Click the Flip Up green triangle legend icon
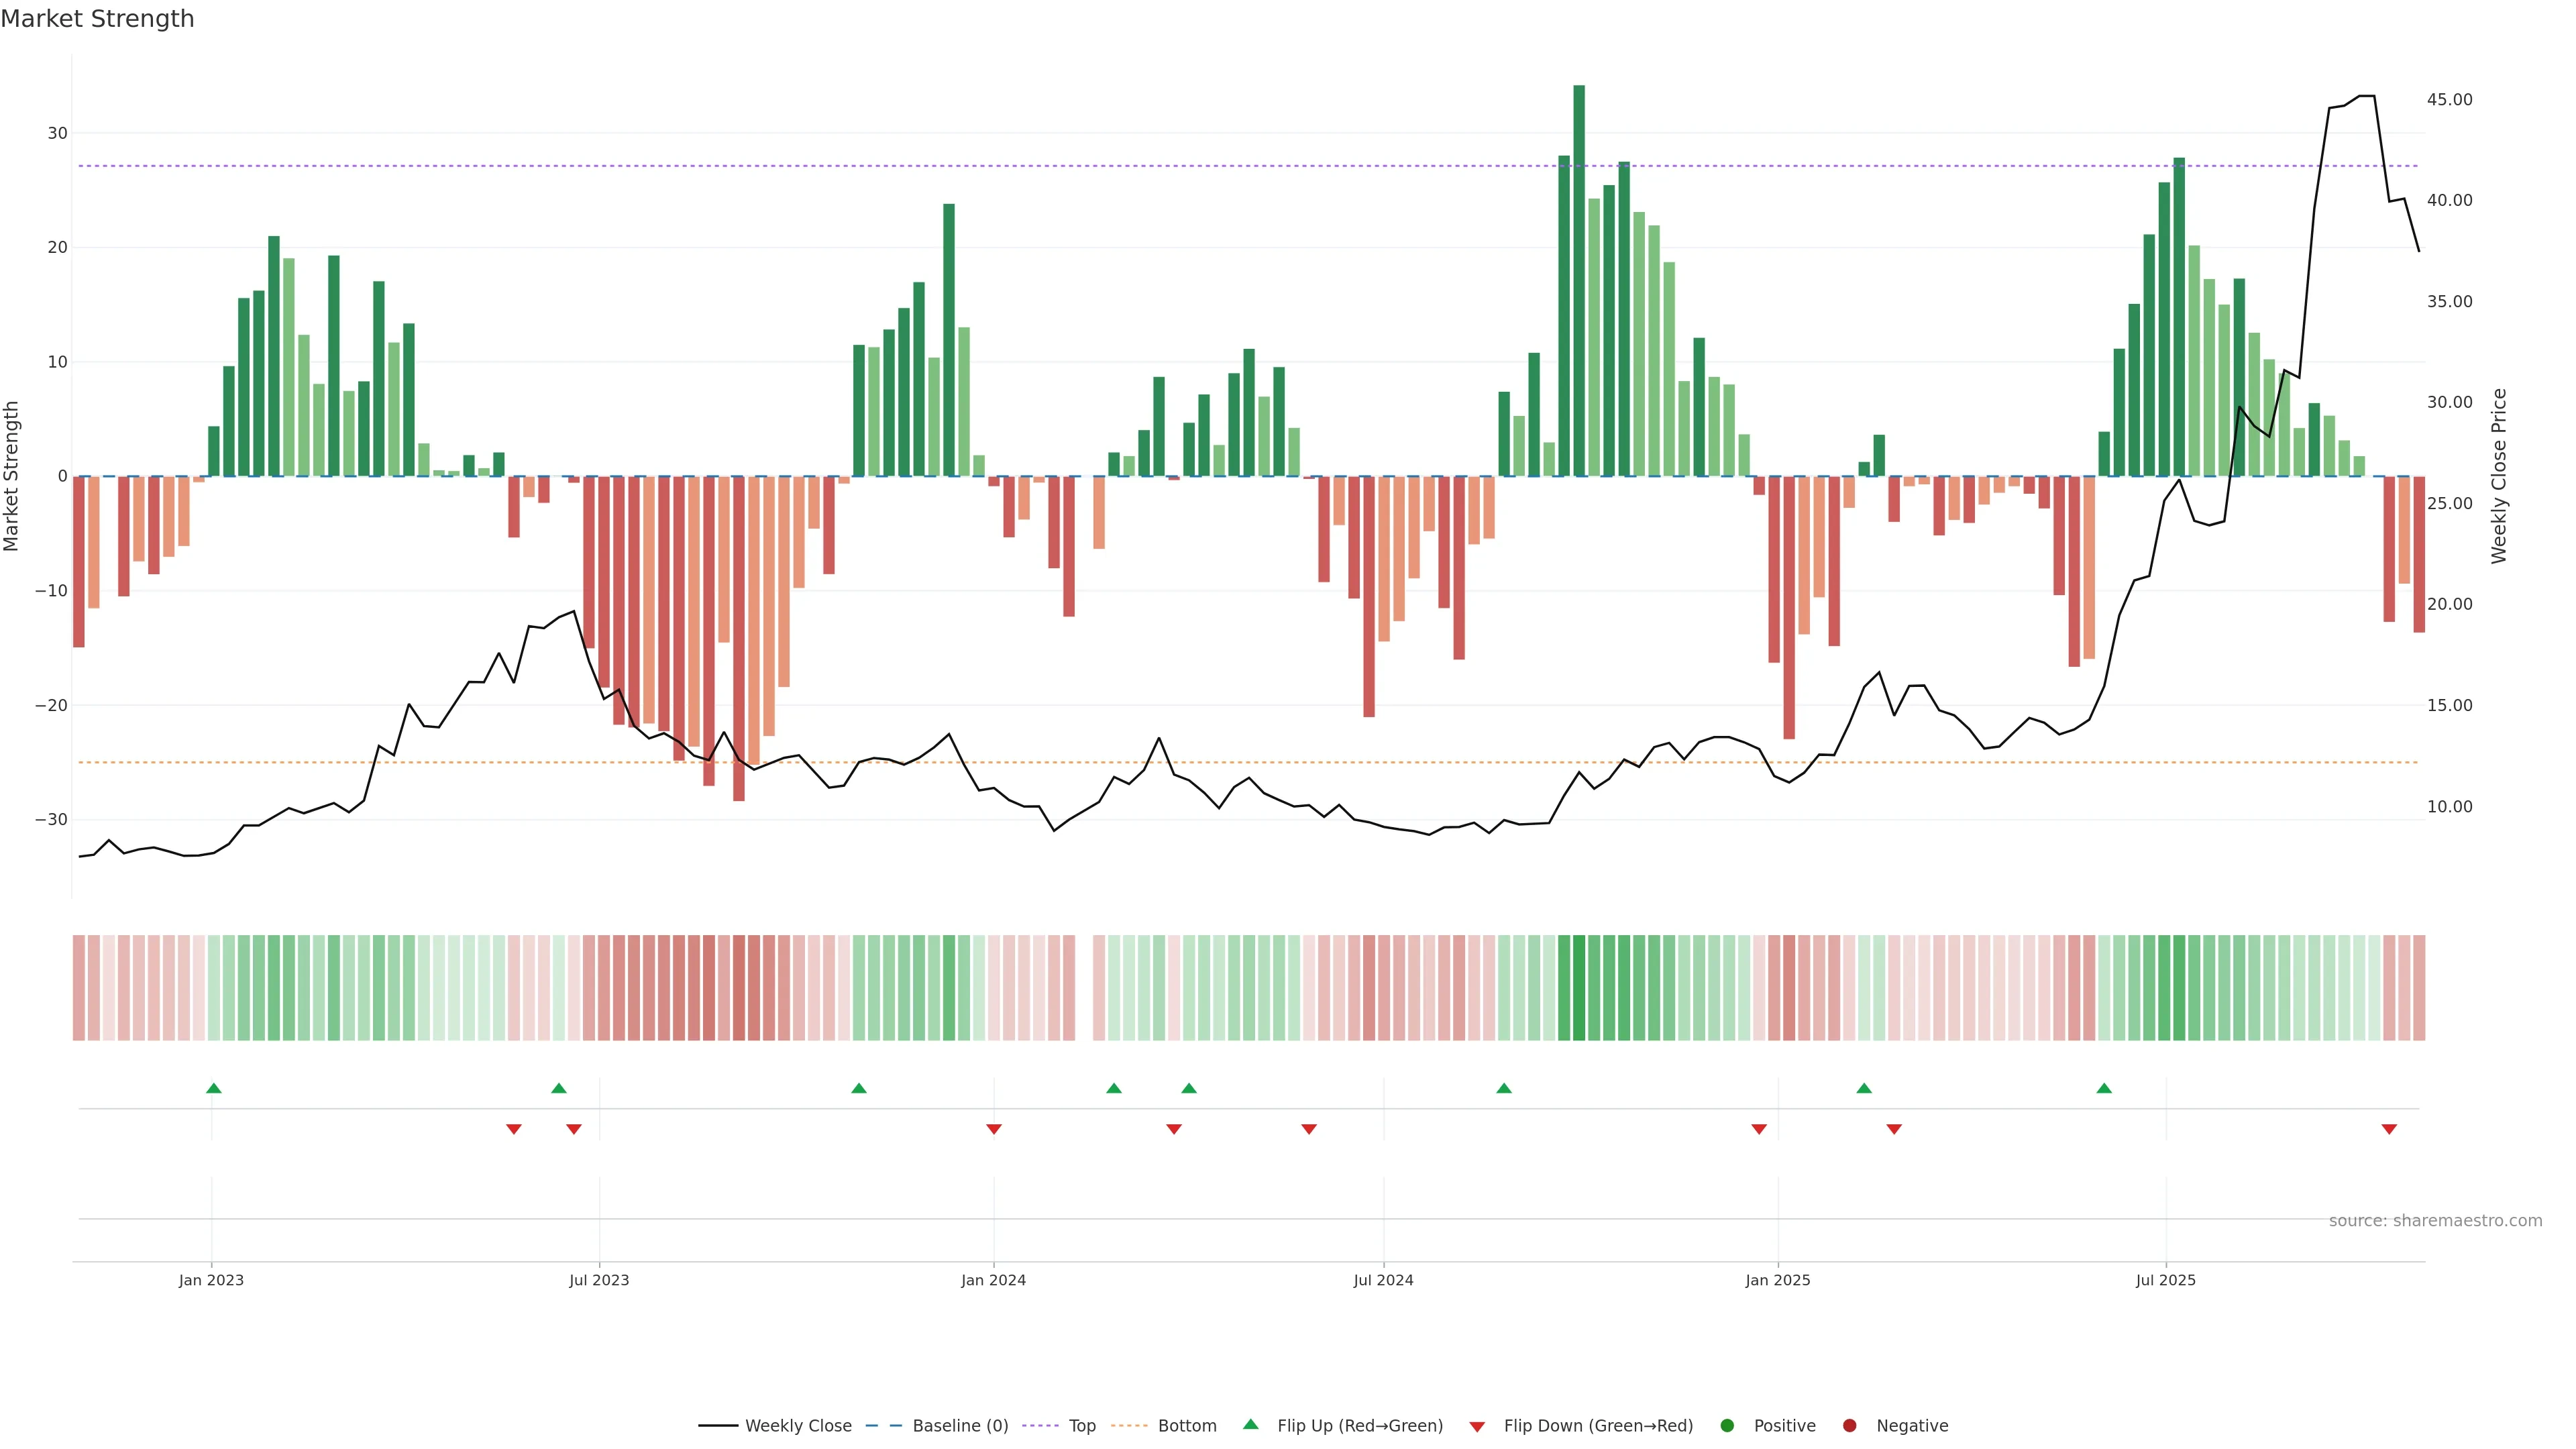The image size is (2576, 1449). pos(1250,1425)
